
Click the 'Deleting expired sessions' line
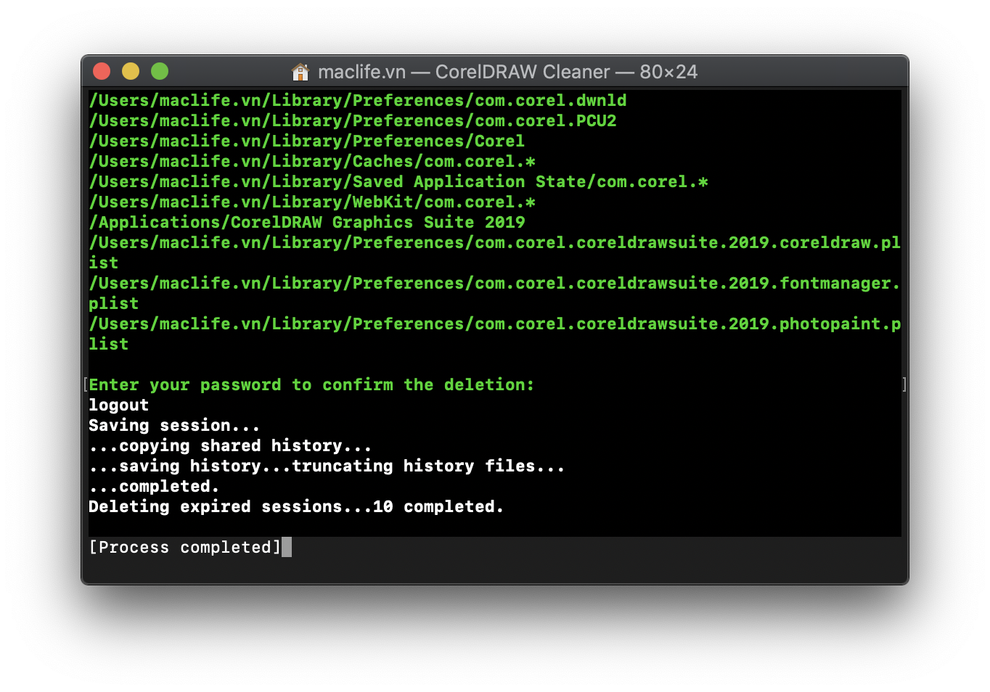point(295,507)
